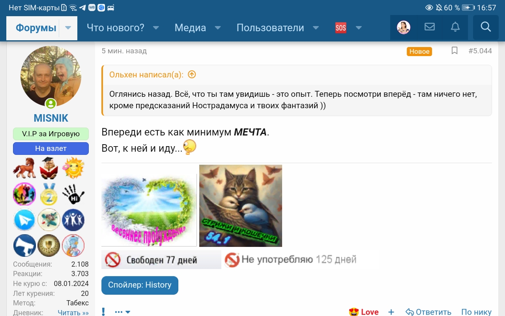Open the весеннее пробуждение signature image

[x=149, y=210]
